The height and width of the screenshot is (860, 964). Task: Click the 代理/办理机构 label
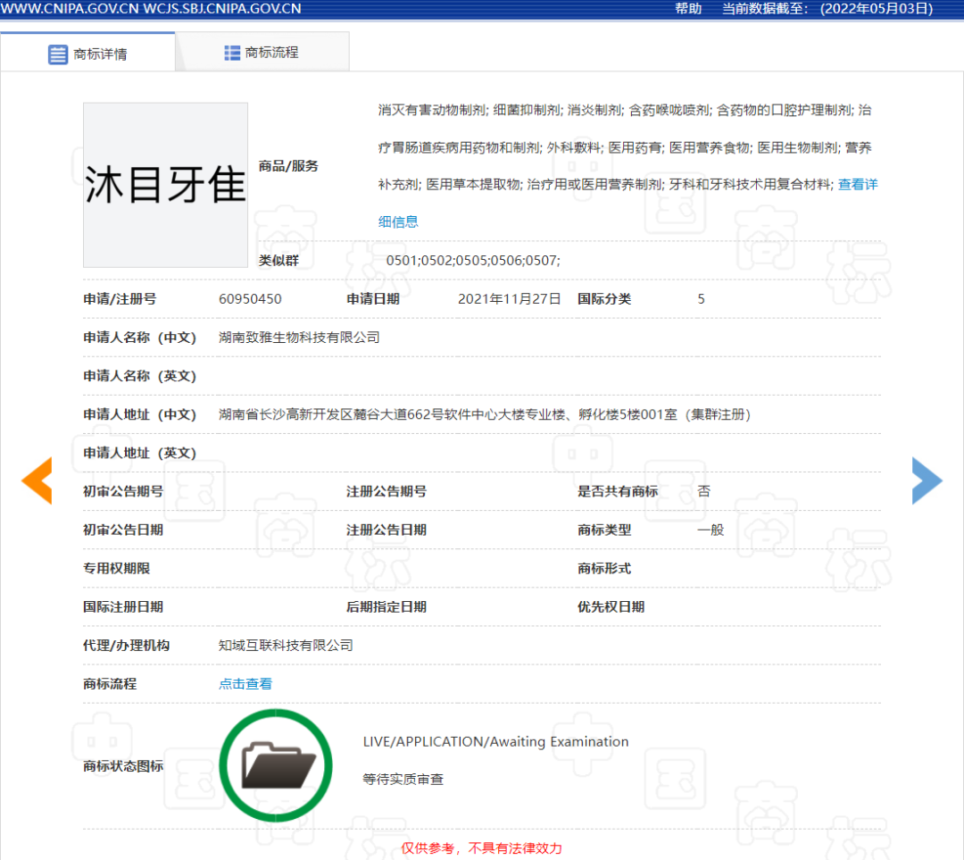127,645
